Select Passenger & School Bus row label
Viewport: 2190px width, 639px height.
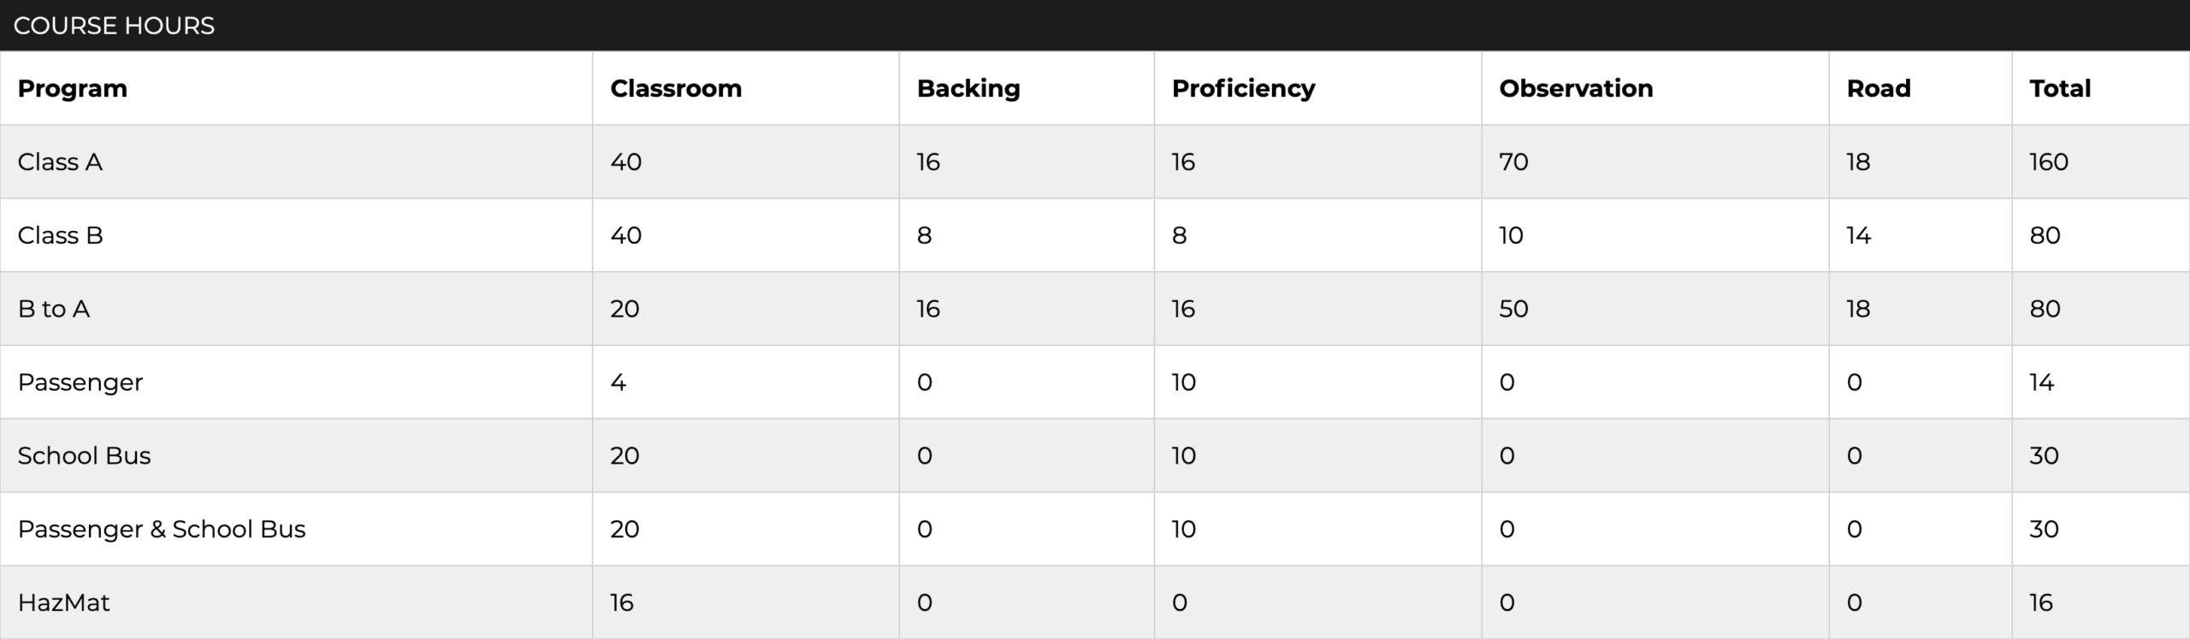162,530
